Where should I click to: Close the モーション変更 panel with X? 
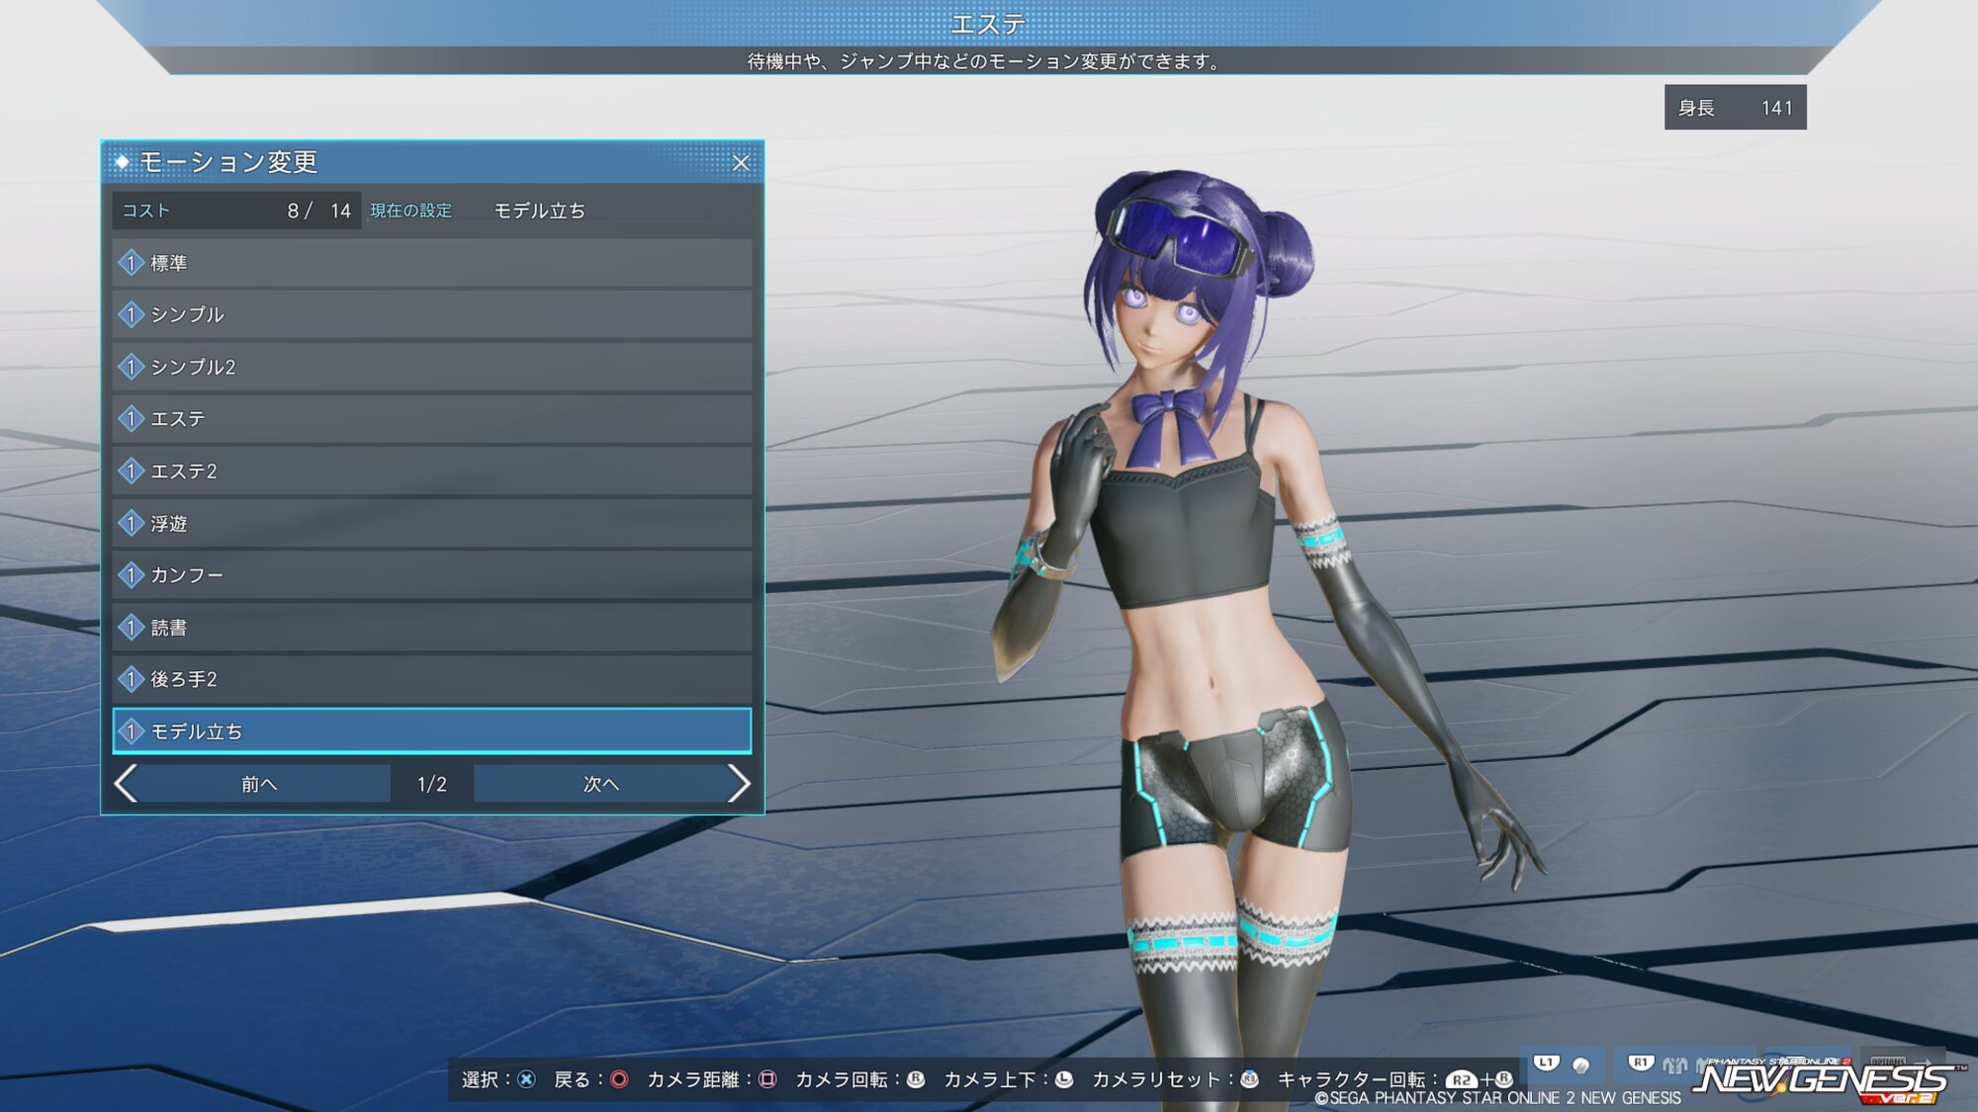[741, 163]
